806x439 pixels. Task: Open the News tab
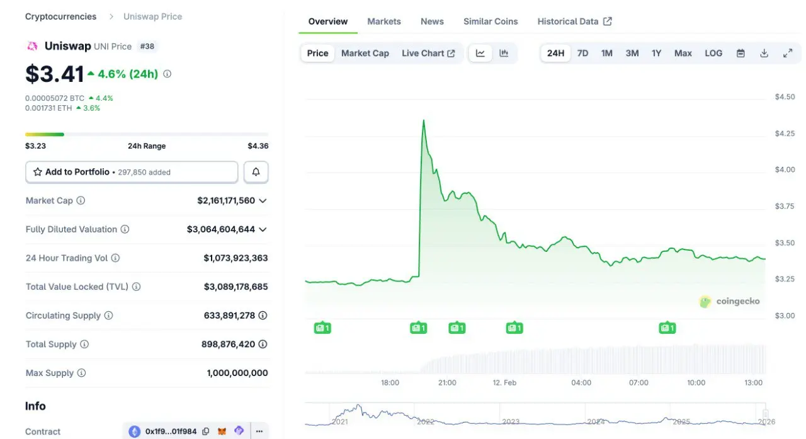(x=432, y=21)
